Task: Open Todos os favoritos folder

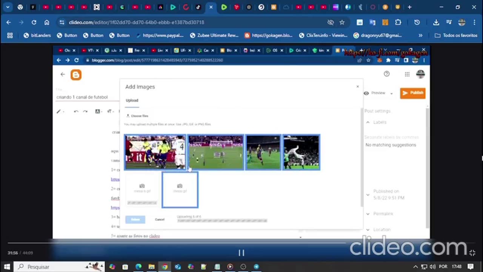Action: click(x=457, y=35)
